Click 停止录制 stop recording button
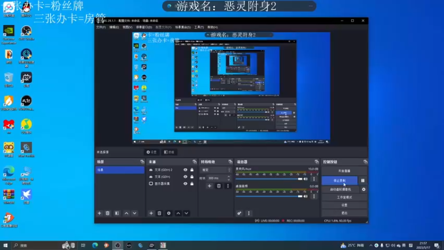The image size is (444, 250). click(x=340, y=181)
